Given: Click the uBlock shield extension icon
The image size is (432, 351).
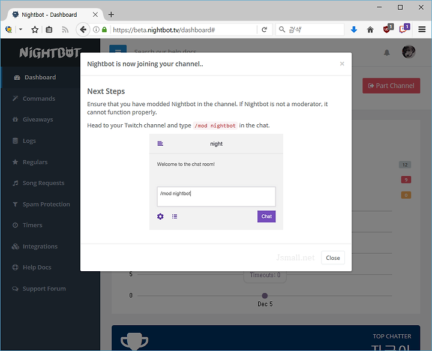Looking at the screenshot, I should [x=388, y=29].
